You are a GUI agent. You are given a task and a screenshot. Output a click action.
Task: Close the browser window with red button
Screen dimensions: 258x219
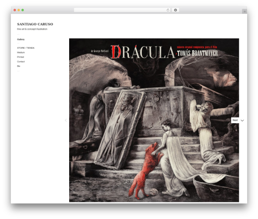(x=15, y=10)
